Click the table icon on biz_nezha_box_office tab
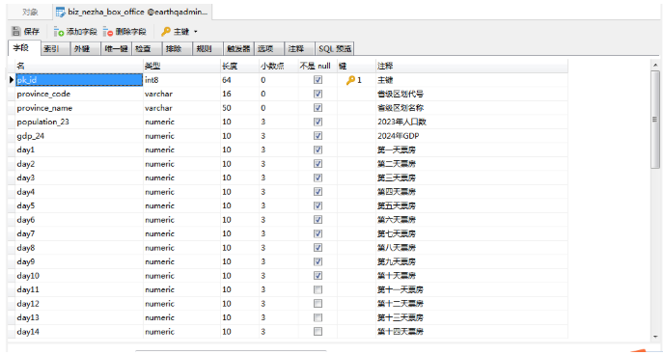The width and height of the screenshot is (663, 355). [61, 13]
